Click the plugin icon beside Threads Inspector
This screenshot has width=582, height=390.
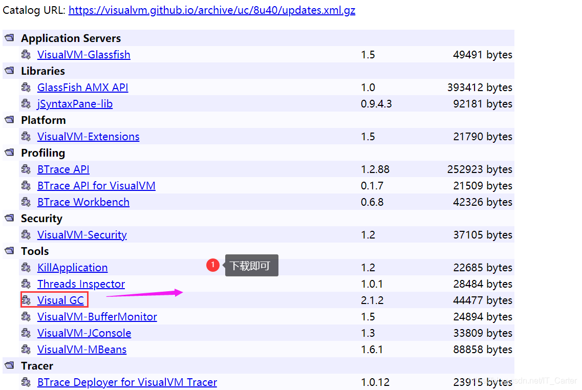coord(26,284)
